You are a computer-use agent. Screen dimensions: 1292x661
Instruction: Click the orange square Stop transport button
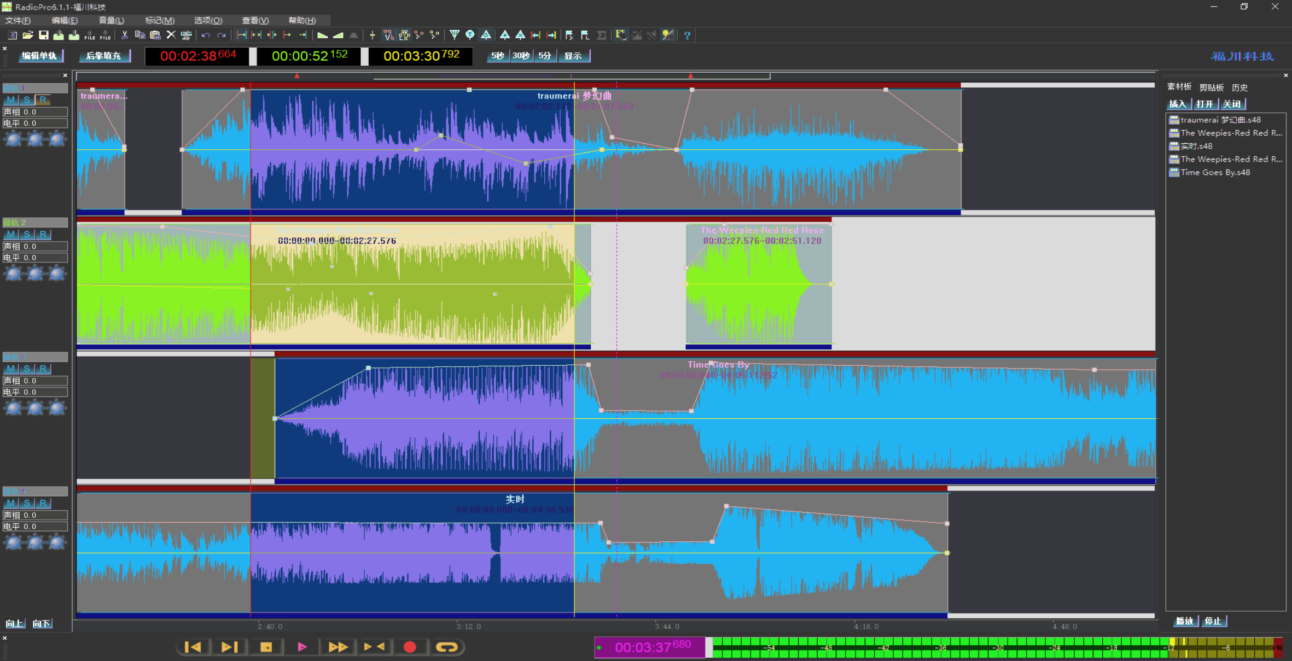(266, 647)
